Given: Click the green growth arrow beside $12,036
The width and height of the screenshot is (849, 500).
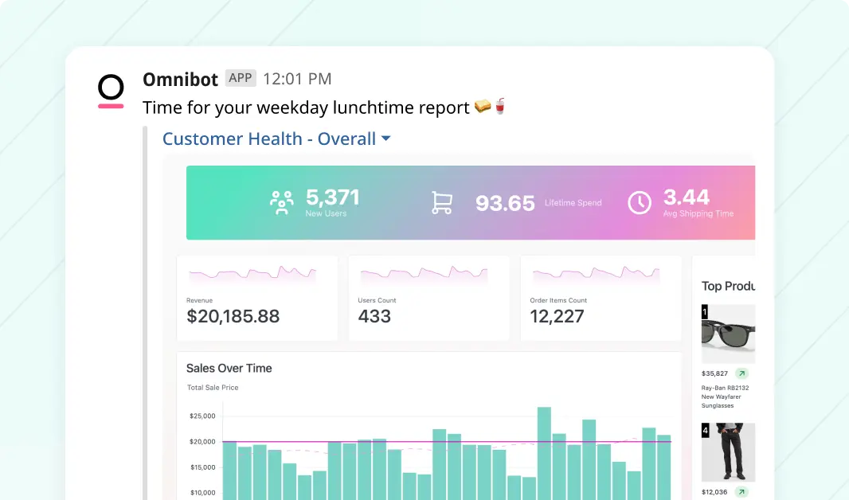Looking at the screenshot, I should (741, 492).
